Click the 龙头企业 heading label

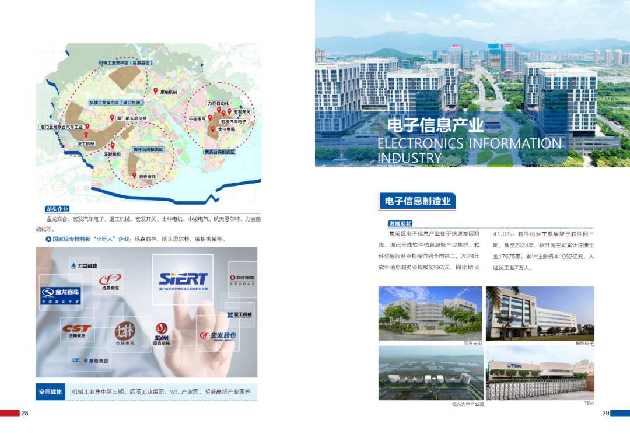tap(57, 209)
